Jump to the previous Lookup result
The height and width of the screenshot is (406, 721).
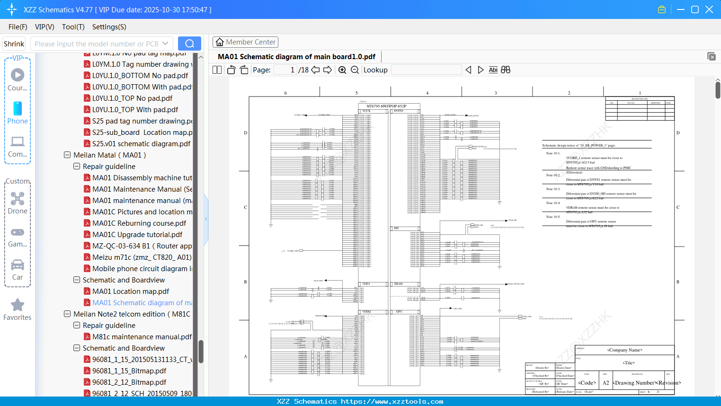coord(468,70)
